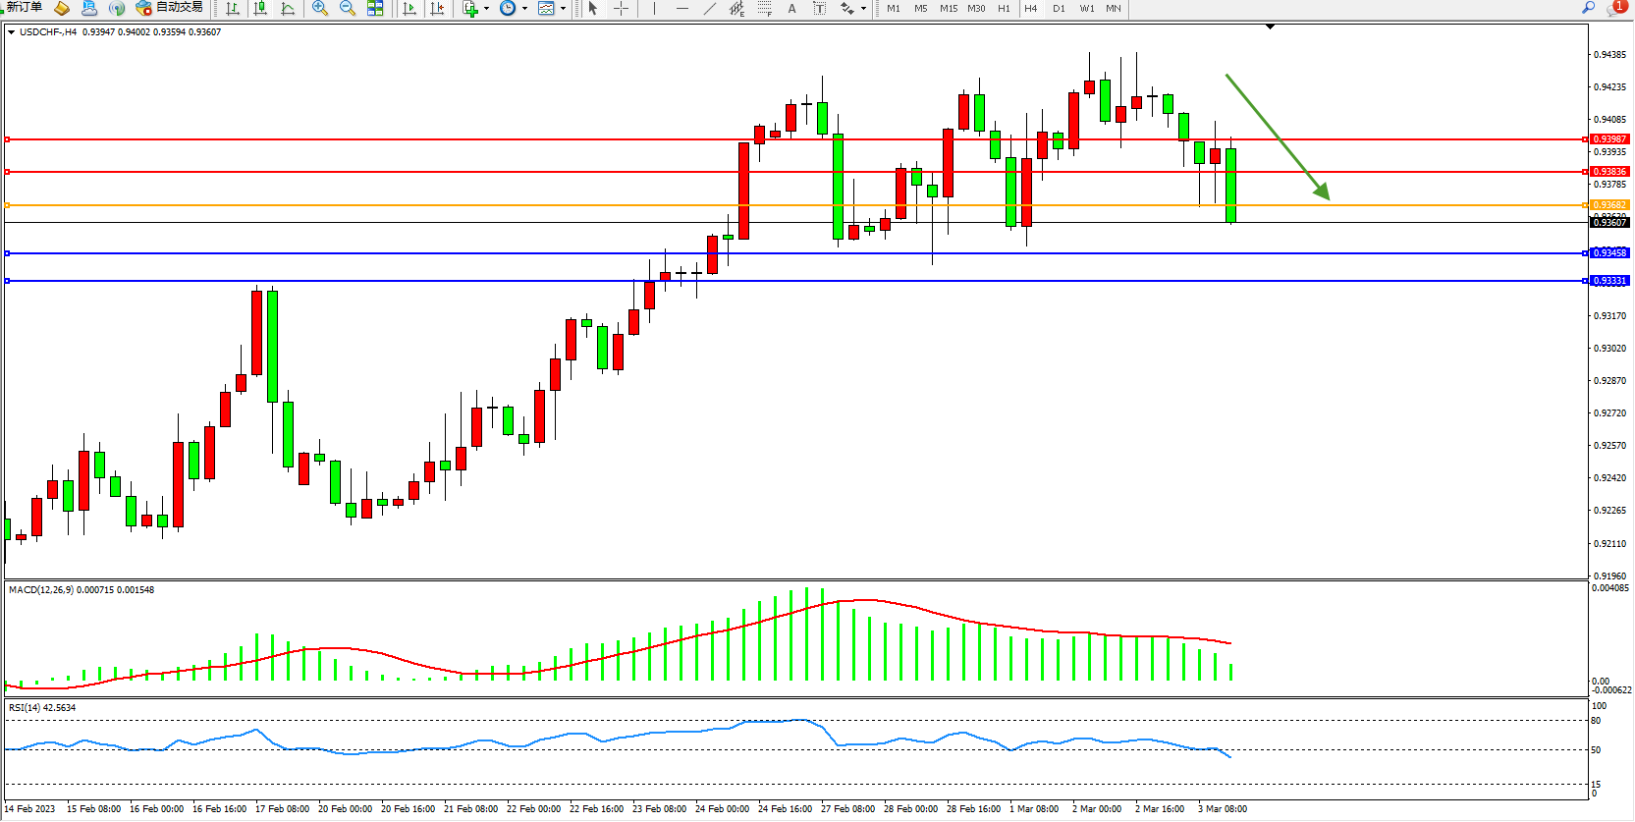Switch to the D1 timeframe
Screen dimensions: 1635x822
coord(1059,8)
